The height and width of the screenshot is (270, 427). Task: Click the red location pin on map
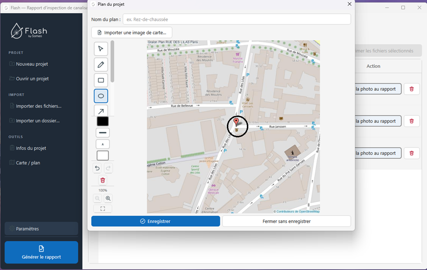[236, 122]
